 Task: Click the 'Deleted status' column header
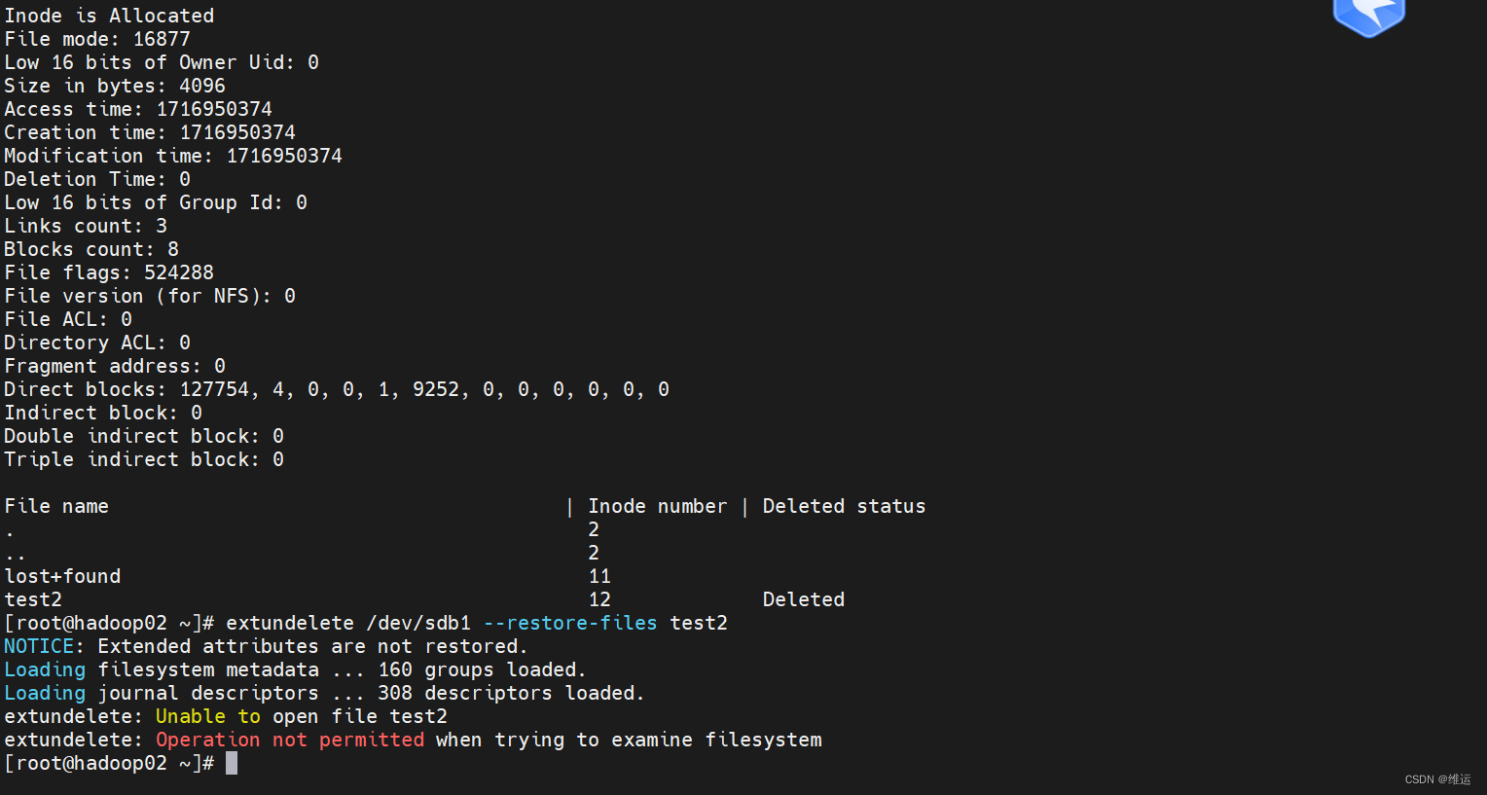(844, 507)
